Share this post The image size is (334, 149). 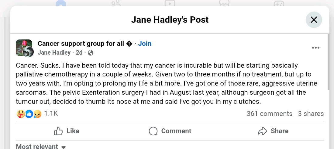273,131
